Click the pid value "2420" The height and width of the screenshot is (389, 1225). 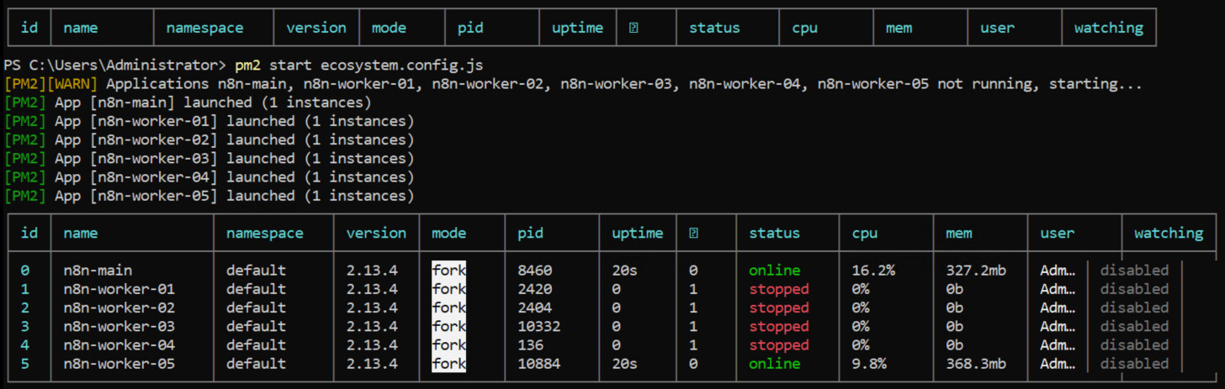pyautogui.click(x=534, y=289)
